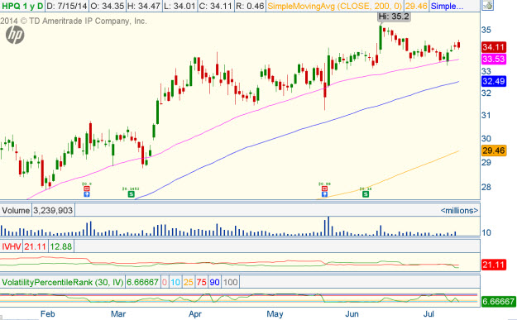This screenshot has width=517, height=320.
Task: Click the May label on time axis
Action: [x=275, y=314]
